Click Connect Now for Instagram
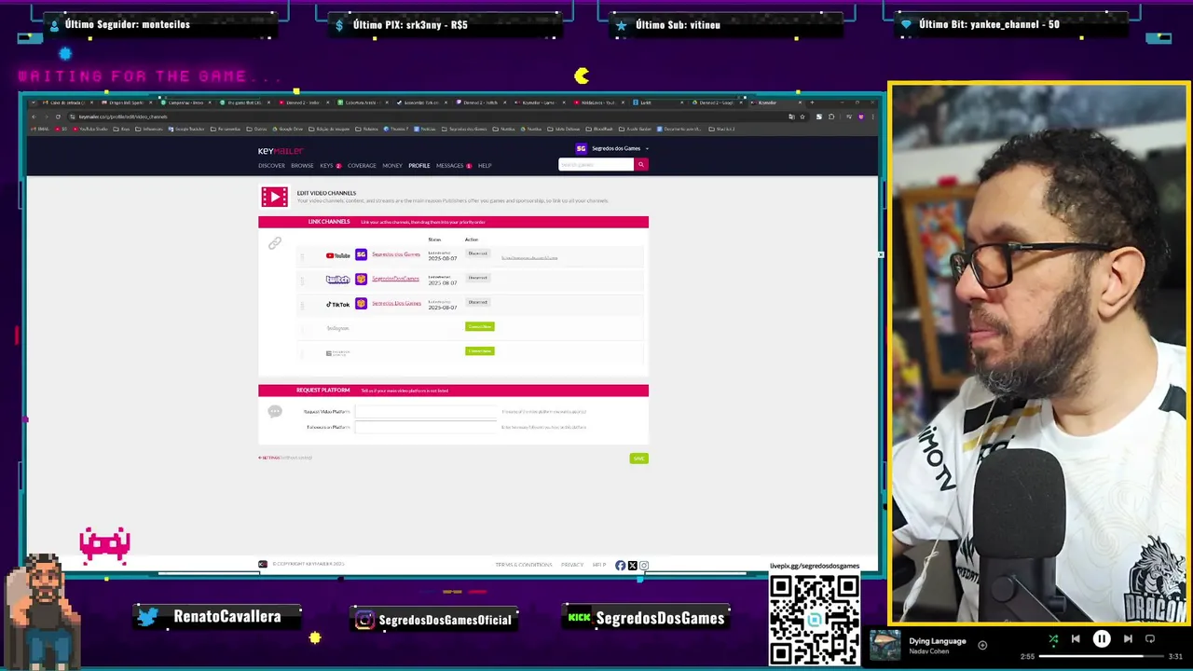Image resolution: width=1193 pixels, height=671 pixels. point(480,327)
